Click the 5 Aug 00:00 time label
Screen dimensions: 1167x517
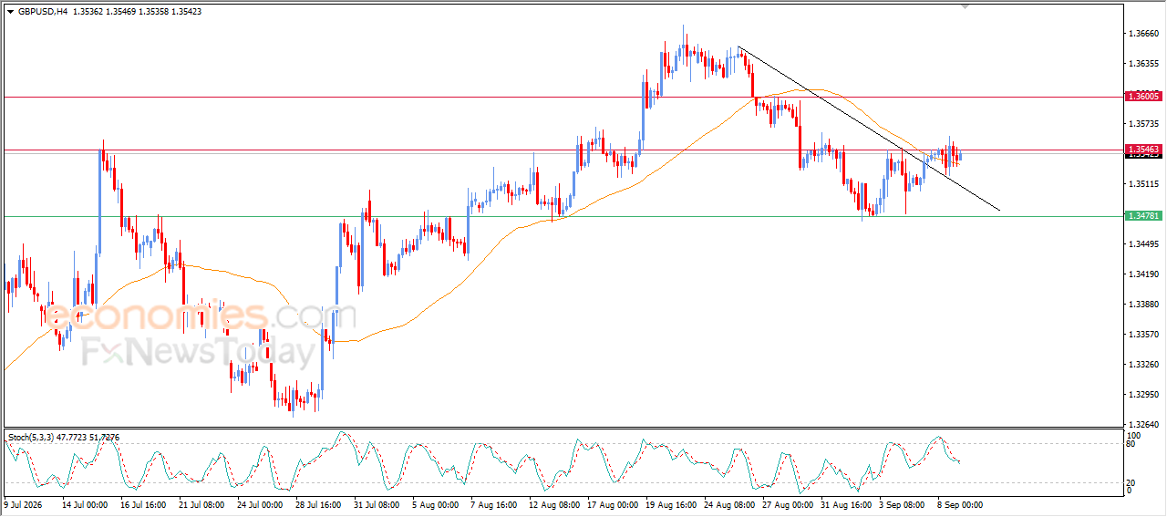coord(434,503)
